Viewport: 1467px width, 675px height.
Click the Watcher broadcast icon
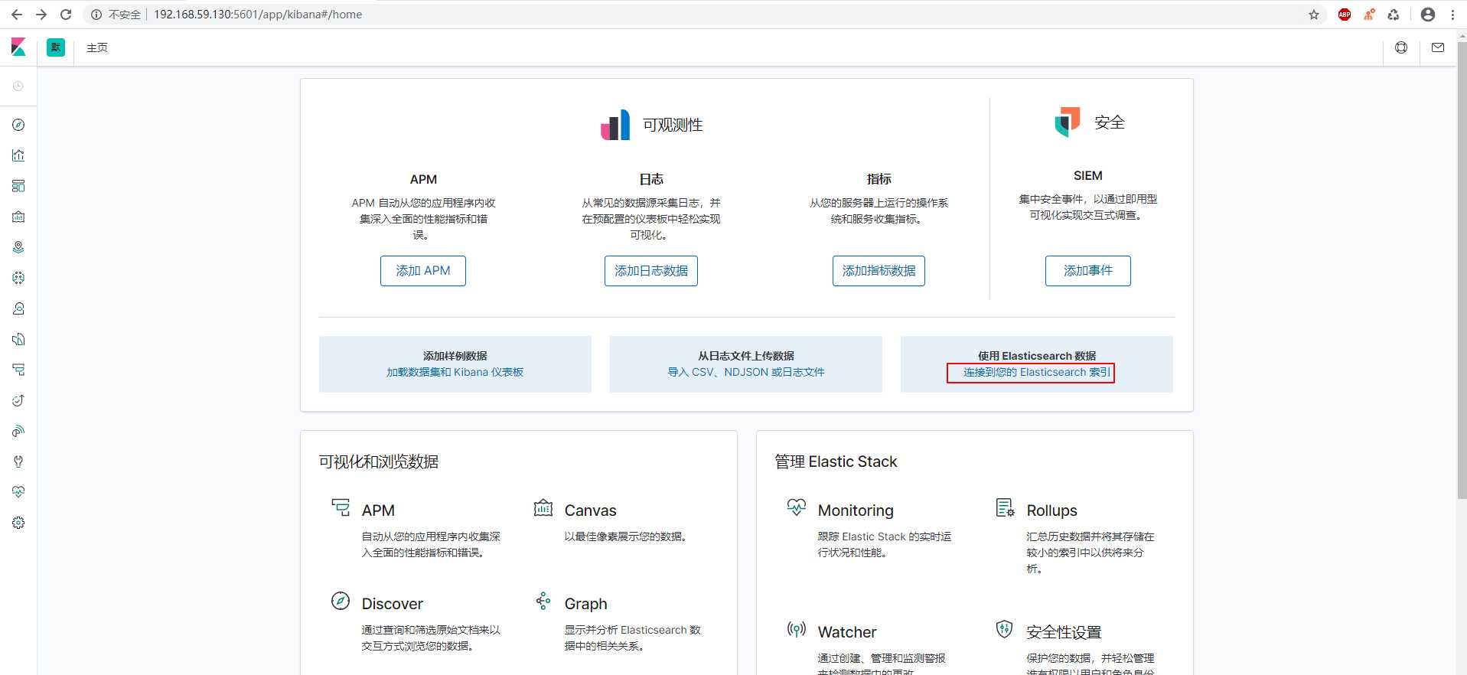[x=797, y=629]
